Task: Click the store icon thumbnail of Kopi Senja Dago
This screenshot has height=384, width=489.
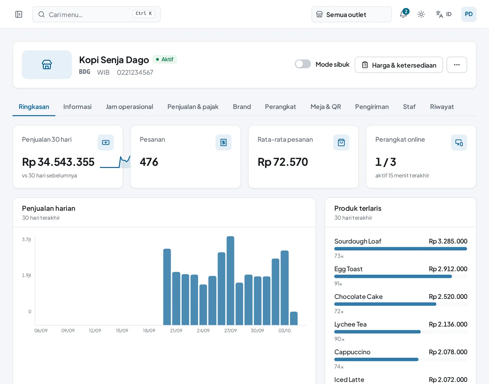Action: (x=47, y=65)
